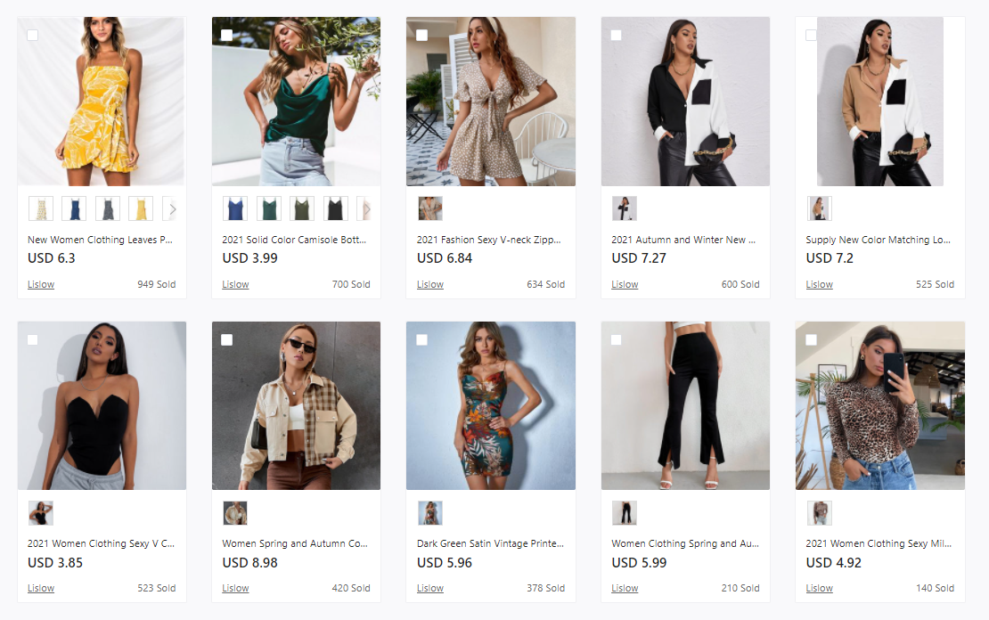Select the dark green camisole variant
The width and height of the screenshot is (989, 620).
pos(269,208)
